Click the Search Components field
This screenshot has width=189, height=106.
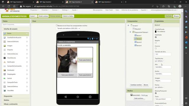tap(16, 24)
